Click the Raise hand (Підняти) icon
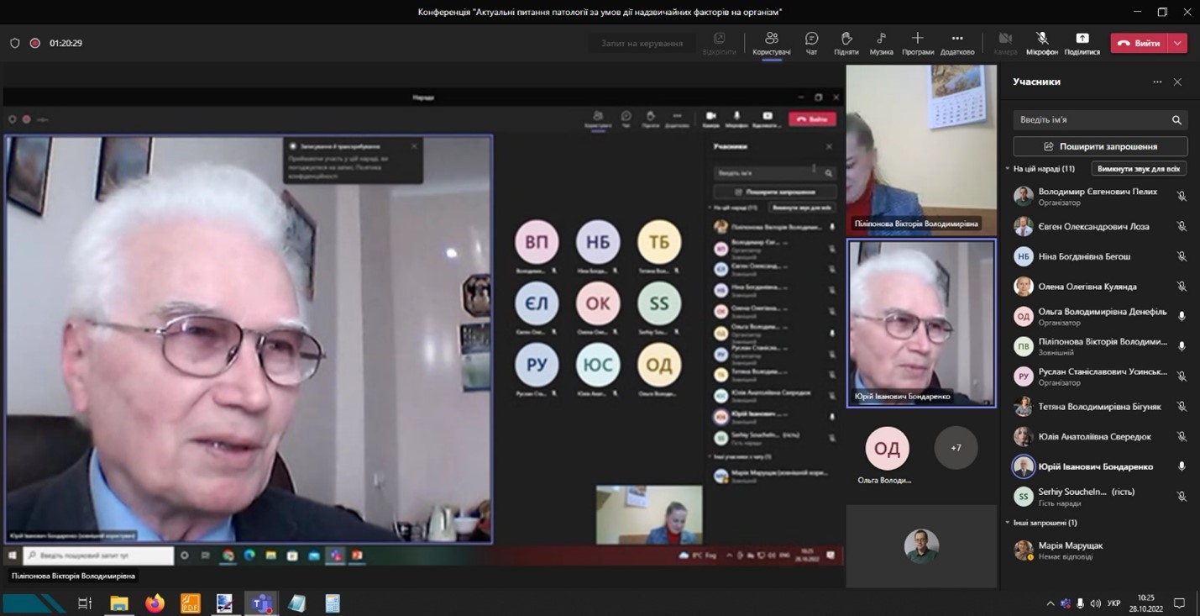Screen dimensions: 1200x616 click(x=846, y=39)
